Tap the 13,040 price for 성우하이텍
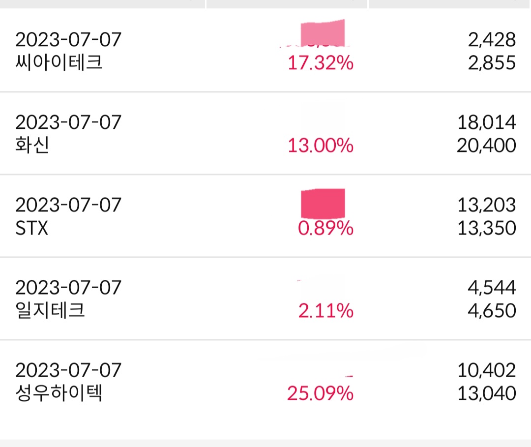 [x=486, y=394]
